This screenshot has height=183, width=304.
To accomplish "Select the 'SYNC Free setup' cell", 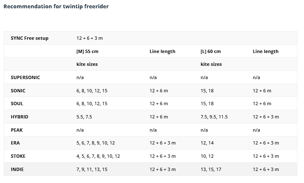I will pos(29,38).
